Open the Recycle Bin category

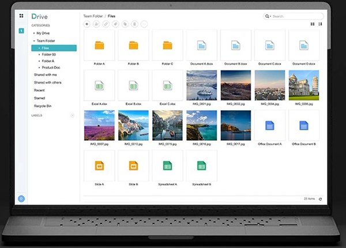pyautogui.click(x=43, y=106)
